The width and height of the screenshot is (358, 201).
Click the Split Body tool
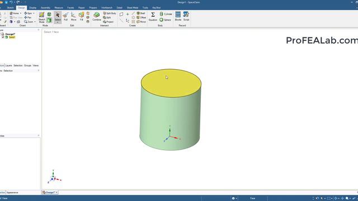(x=110, y=13)
